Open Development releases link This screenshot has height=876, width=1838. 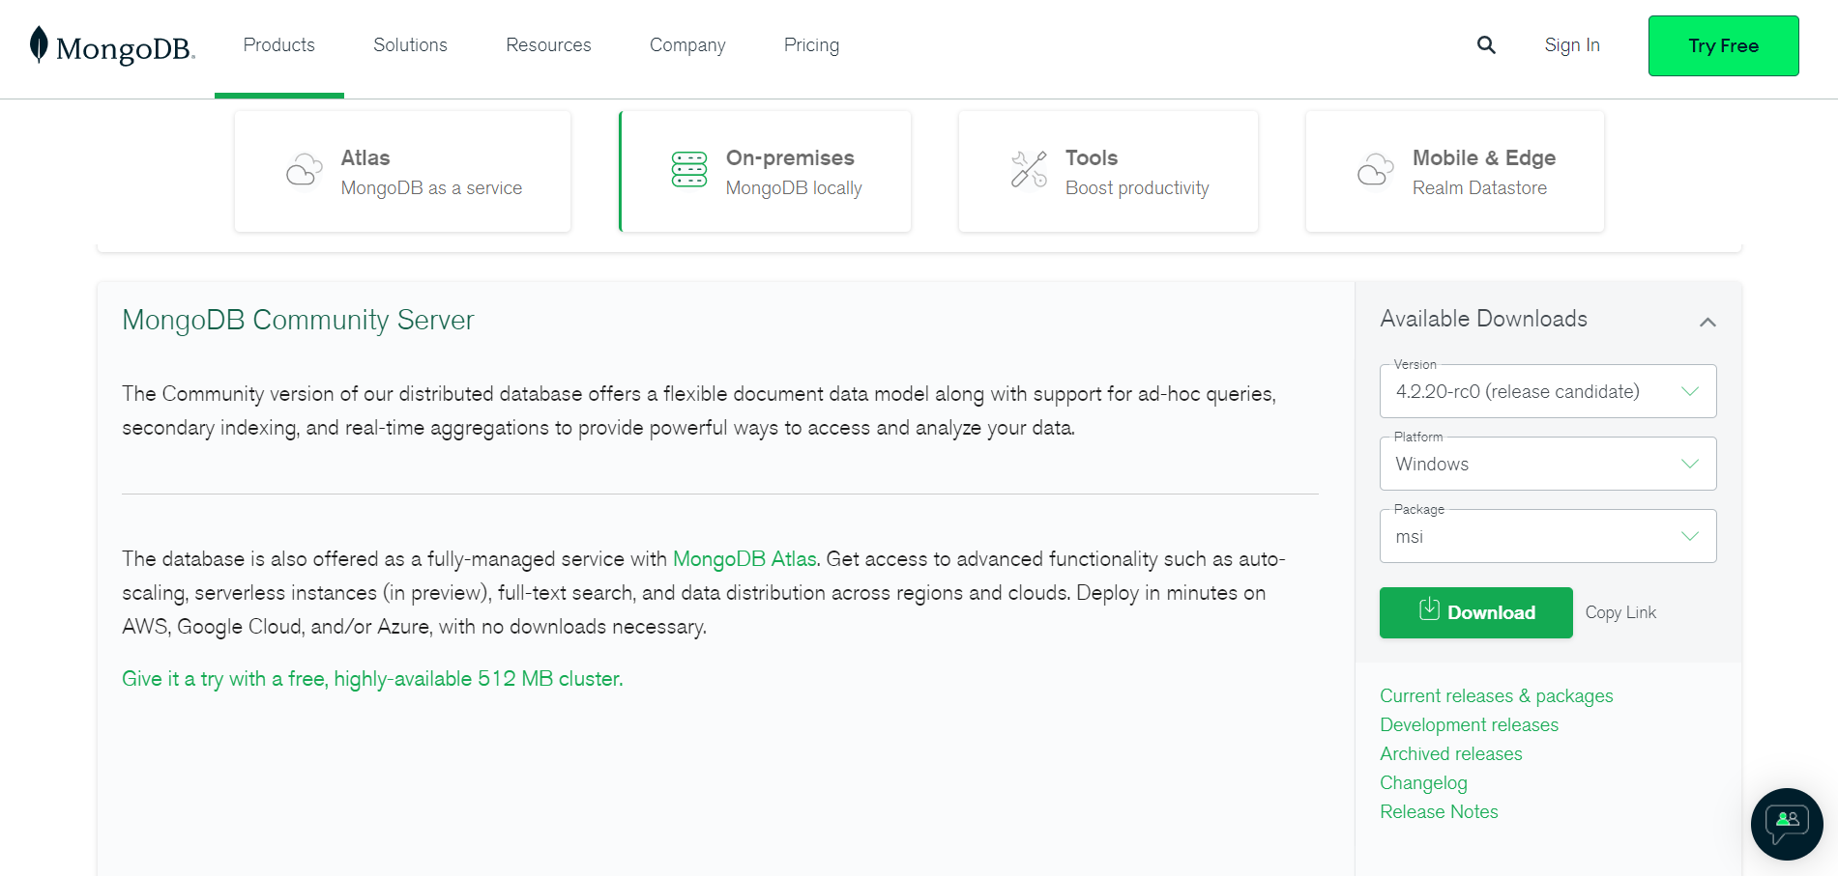1469,724
